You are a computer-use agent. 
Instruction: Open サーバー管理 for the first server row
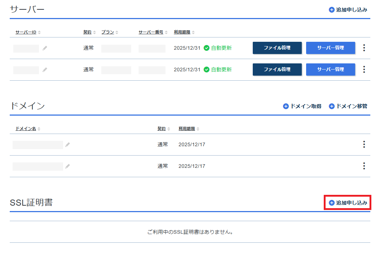331,48
